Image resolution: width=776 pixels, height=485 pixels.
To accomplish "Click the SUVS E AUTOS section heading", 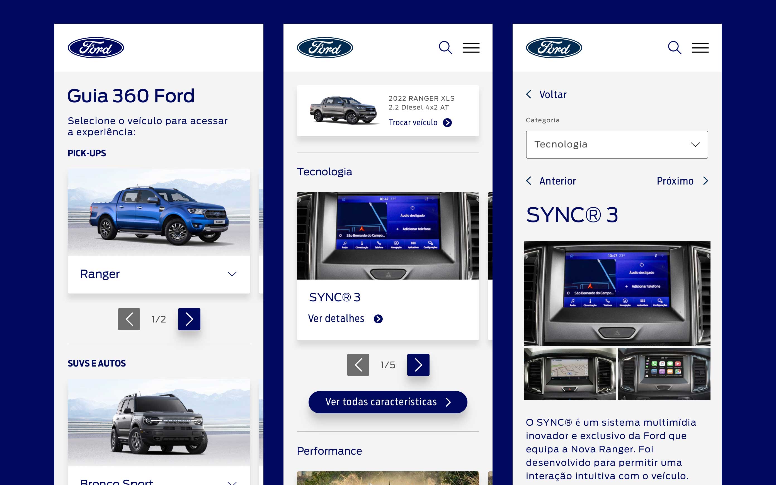I will pyautogui.click(x=96, y=363).
